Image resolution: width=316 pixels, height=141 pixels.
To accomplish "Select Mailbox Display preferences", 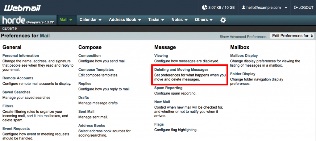I will [x=244, y=56].
